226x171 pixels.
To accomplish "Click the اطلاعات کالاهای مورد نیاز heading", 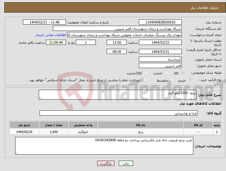I will 200,104.
